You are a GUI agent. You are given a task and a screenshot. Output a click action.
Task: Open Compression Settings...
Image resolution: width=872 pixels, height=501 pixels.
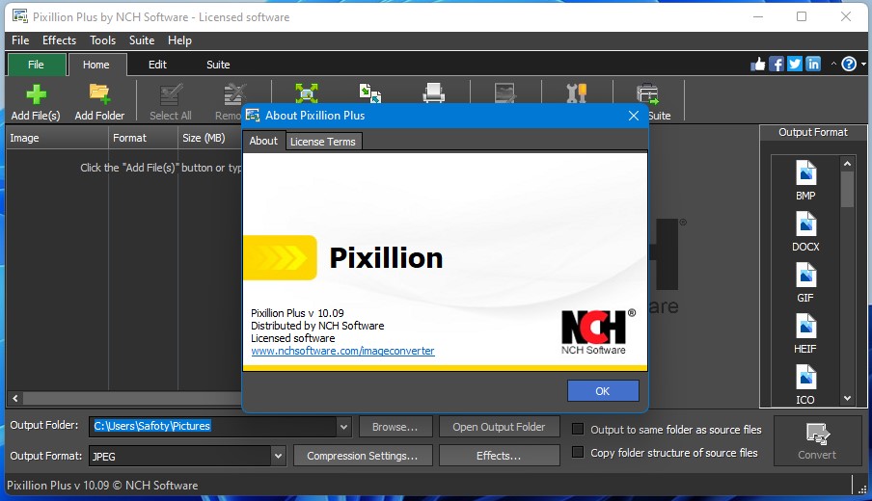pos(362,456)
